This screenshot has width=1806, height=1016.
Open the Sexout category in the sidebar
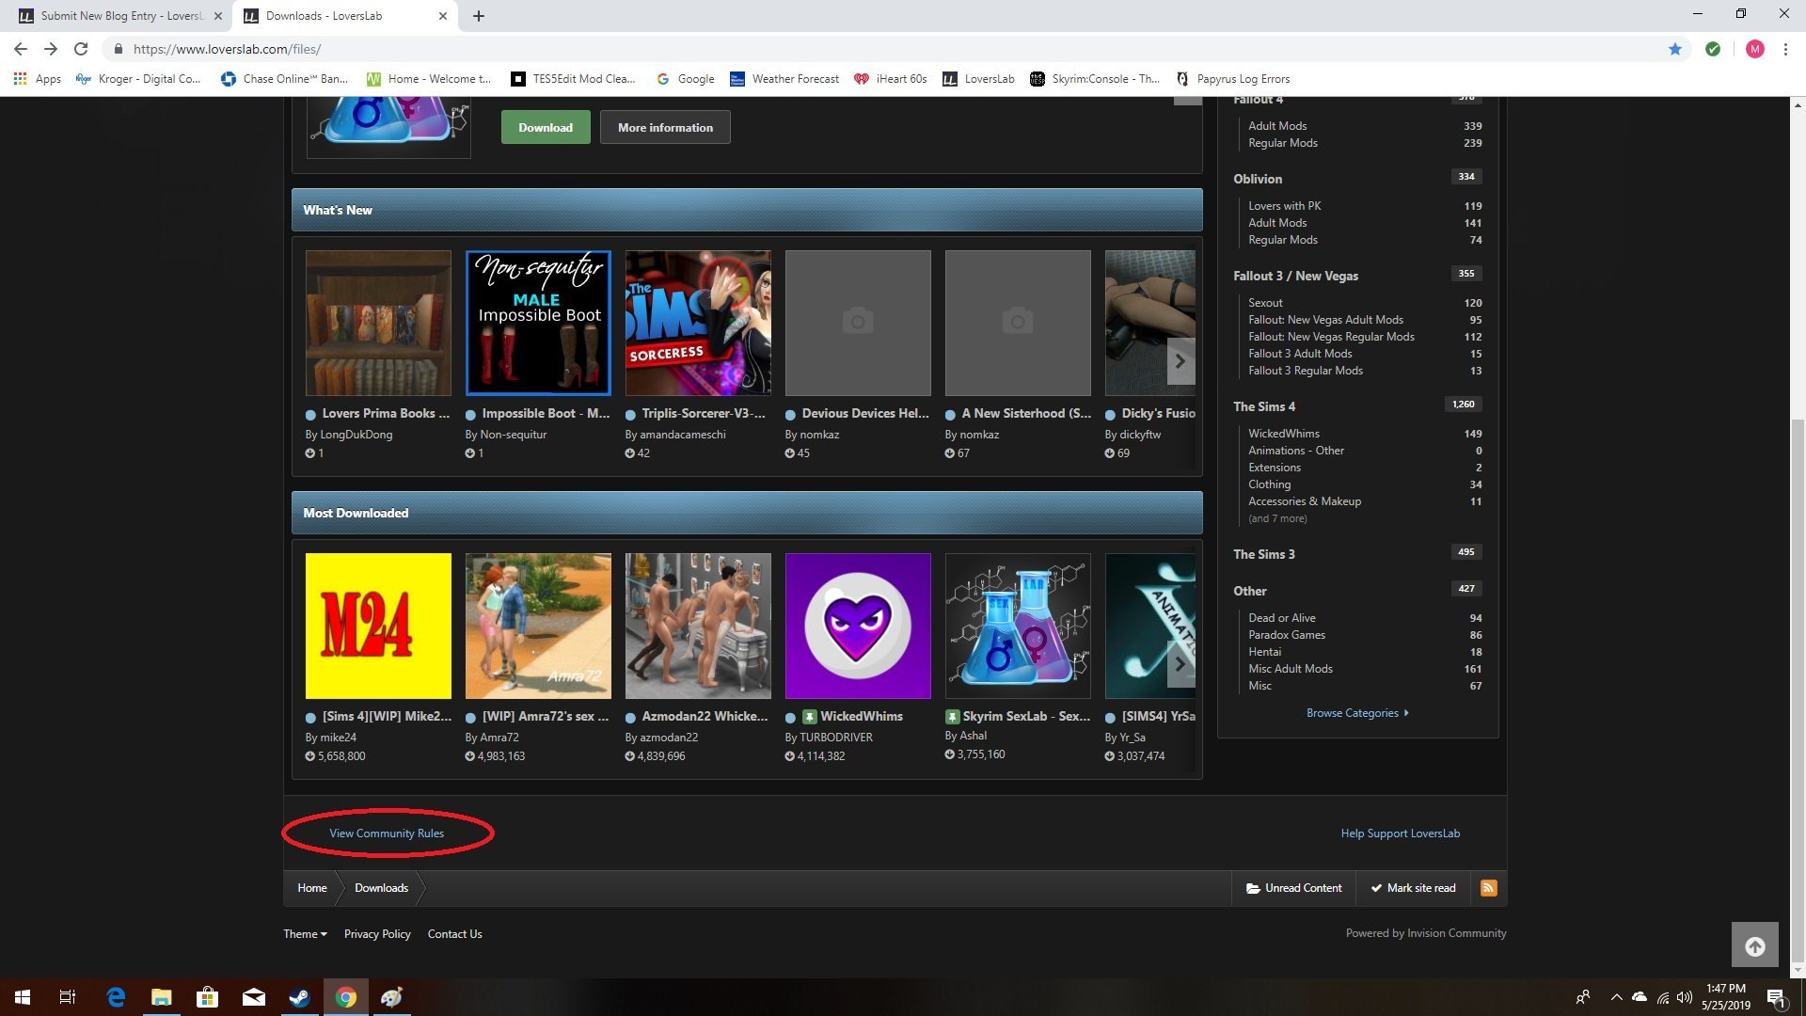click(x=1265, y=303)
